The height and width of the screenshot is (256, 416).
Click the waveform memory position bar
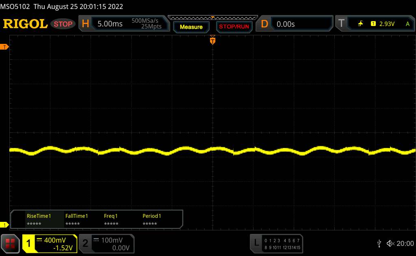click(212, 17)
